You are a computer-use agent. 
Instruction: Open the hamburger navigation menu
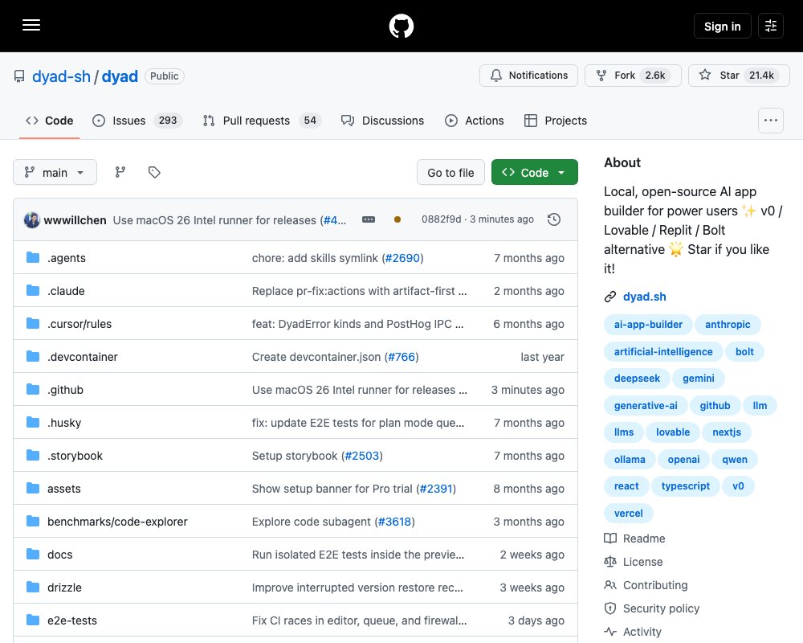(x=31, y=25)
